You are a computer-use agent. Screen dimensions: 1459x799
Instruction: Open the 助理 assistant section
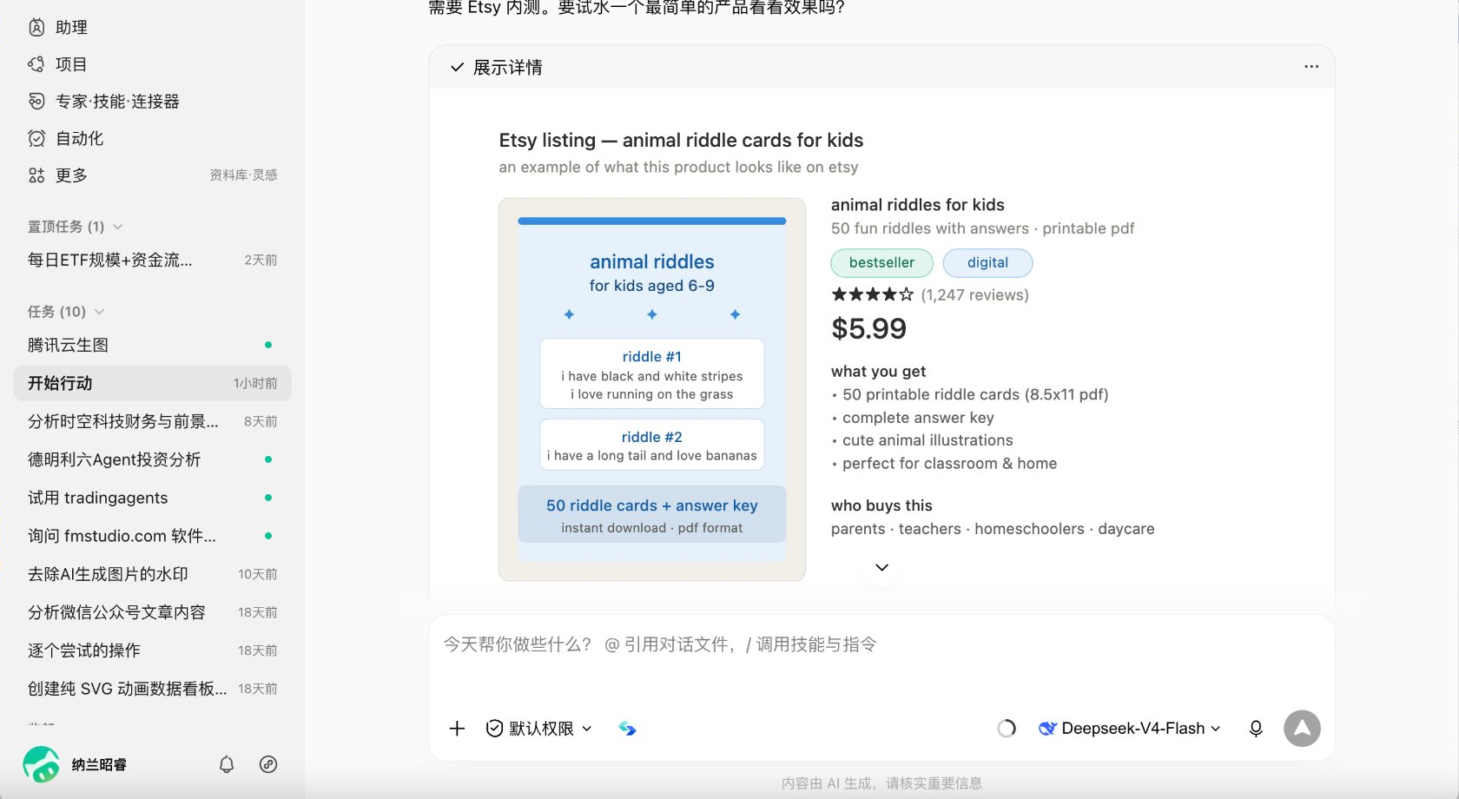[x=58, y=28]
